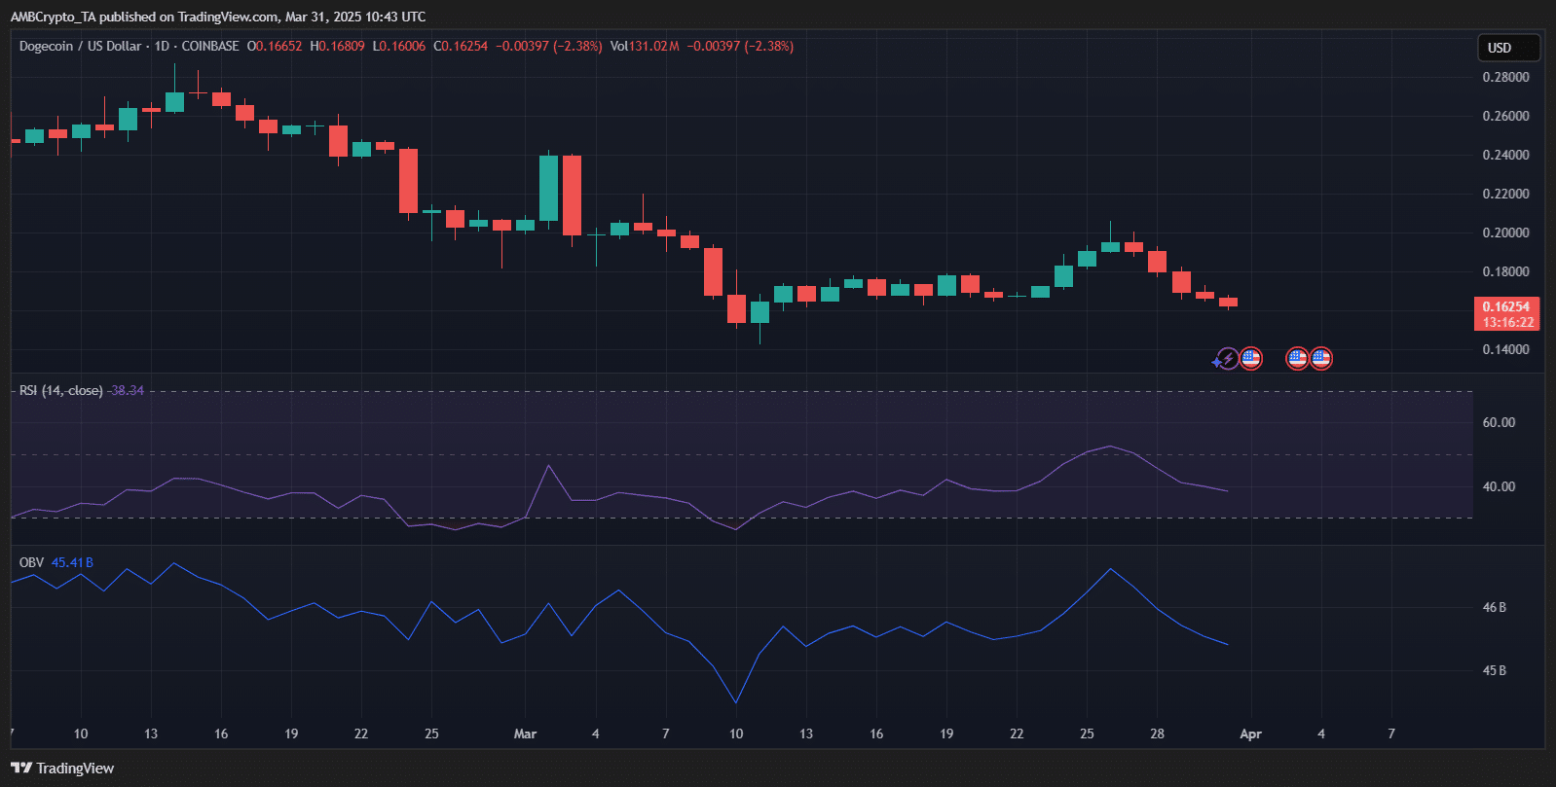Click the 0.28000 price scale label
Screen dimensions: 1556x787
tap(1505, 77)
